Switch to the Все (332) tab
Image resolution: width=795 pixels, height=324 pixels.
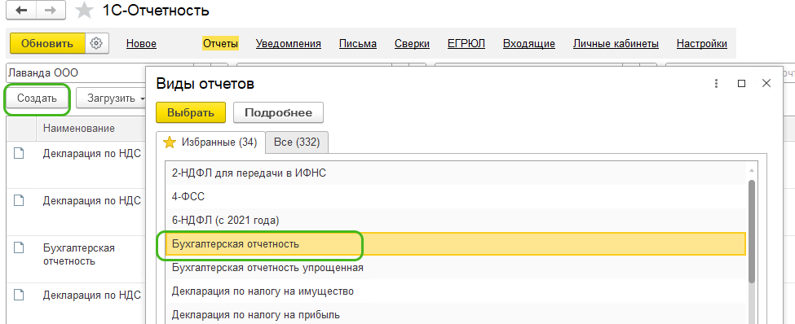tap(297, 142)
